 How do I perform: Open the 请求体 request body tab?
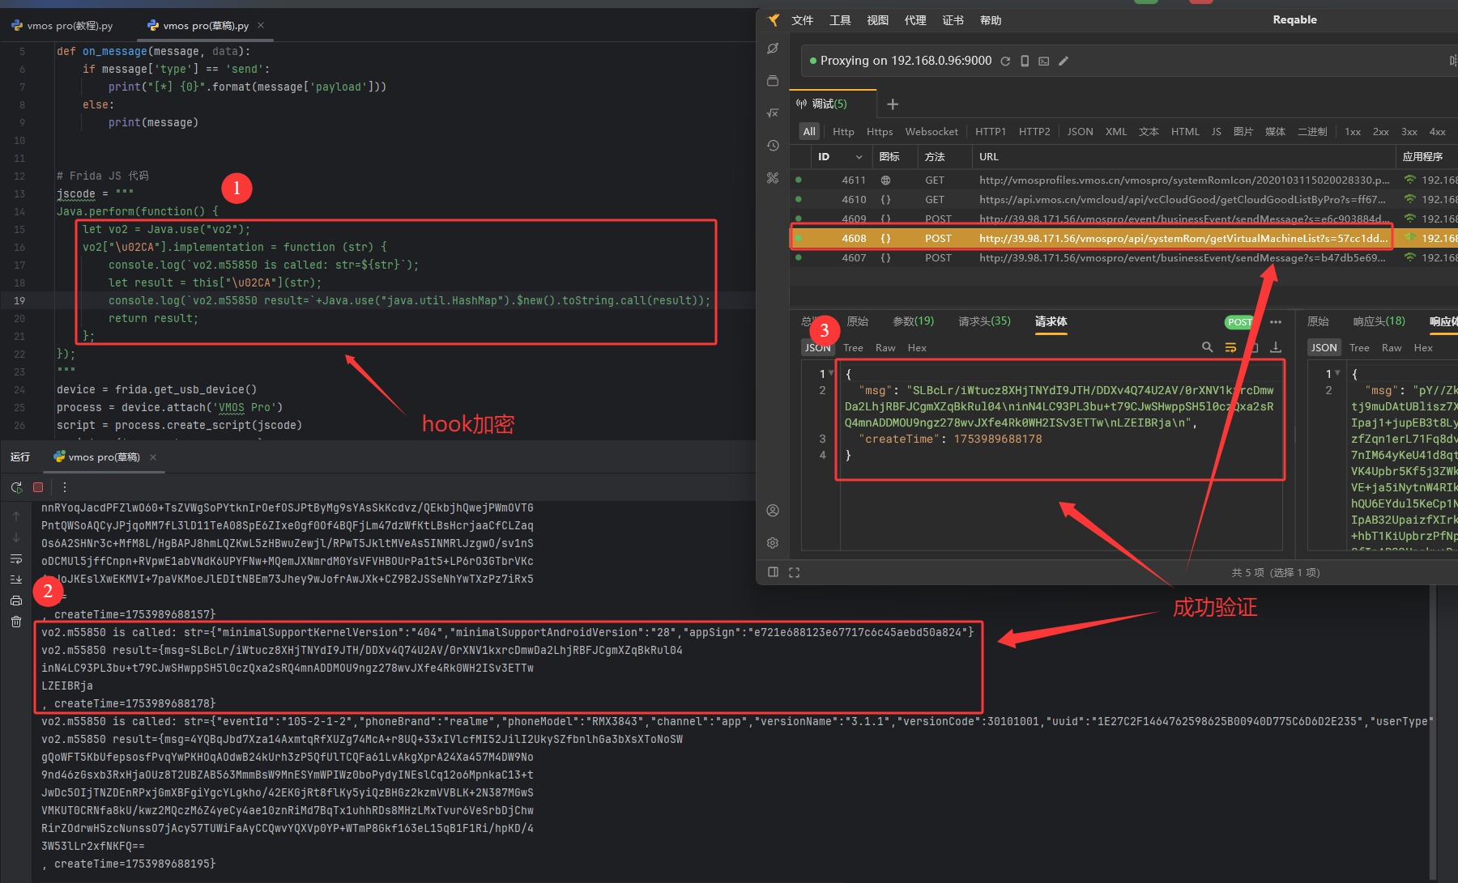[x=1051, y=321]
